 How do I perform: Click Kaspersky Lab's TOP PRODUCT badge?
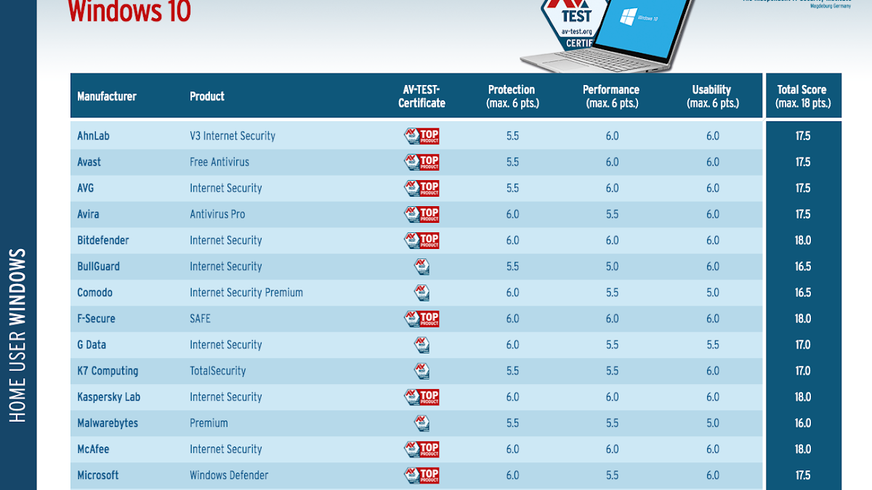pyautogui.click(x=421, y=397)
